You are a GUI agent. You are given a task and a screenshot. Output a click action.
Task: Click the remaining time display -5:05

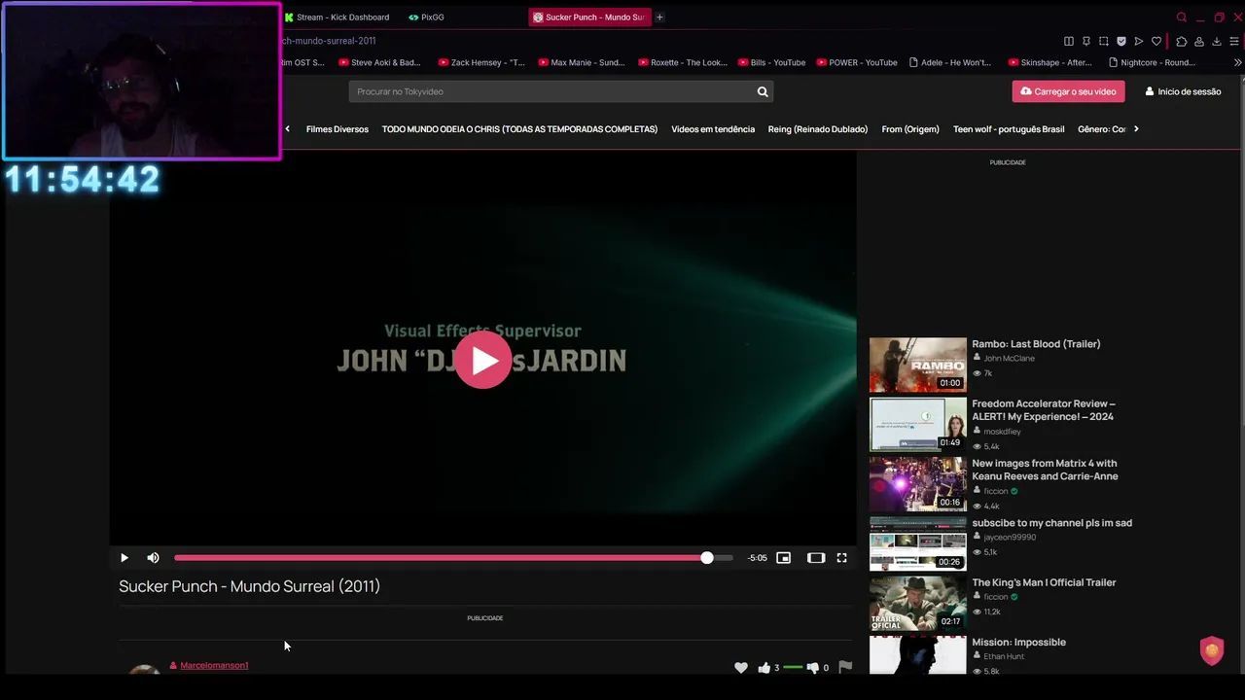tap(758, 558)
